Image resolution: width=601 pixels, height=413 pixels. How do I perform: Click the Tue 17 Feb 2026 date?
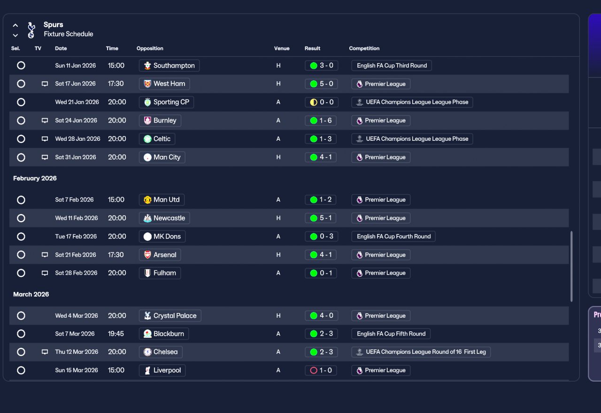click(x=76, y=237)
